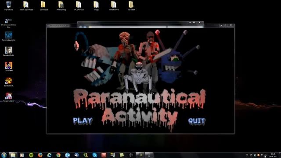Open the Papierkorb recycle bin icon
This screenshot has height=158, width=281.
point(9,6)
